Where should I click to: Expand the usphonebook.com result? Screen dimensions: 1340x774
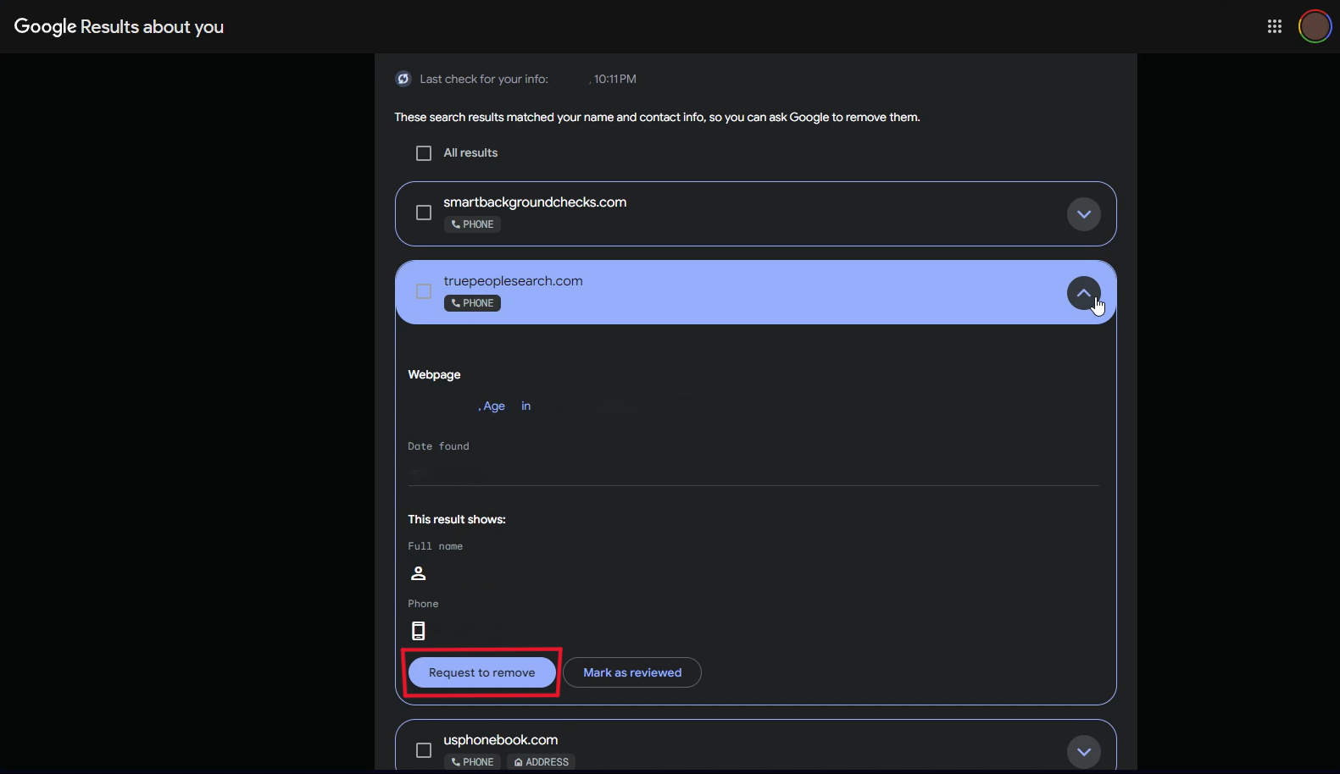[1083, 752]
